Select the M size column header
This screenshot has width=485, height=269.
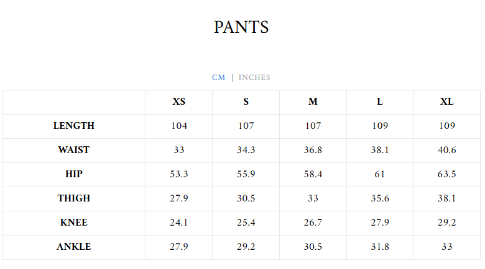(x=313, y=102)
